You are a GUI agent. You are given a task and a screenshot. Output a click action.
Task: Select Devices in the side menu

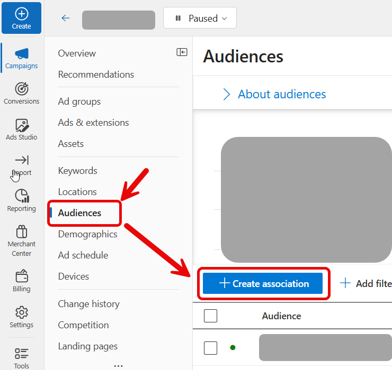(x=74, y=276)
